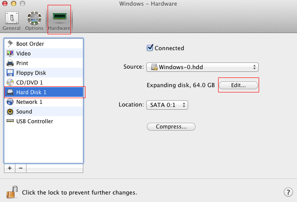Open the Location SATA 0:1 dropdown
The height and width of the screenshot is (202, 297).
[167, 105]
